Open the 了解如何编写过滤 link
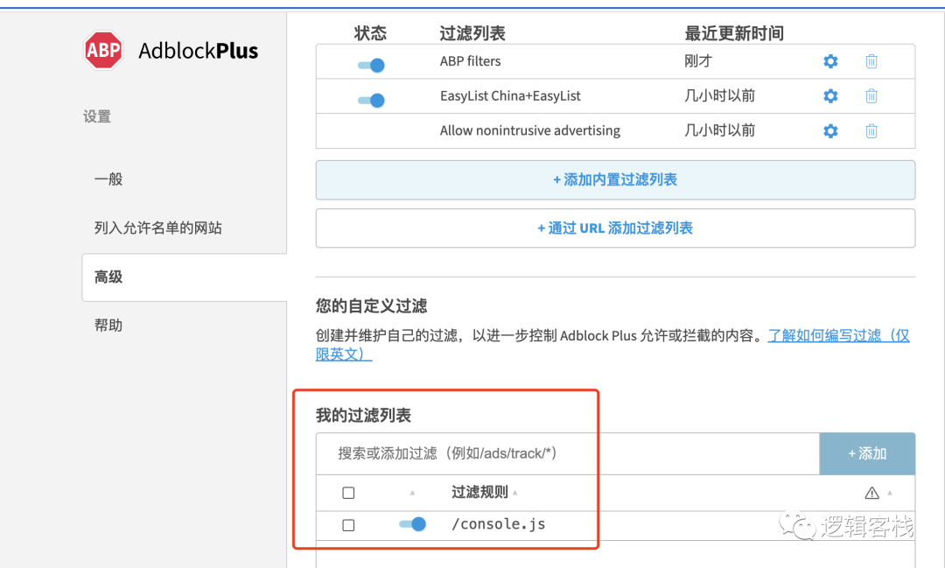This screenshot has height=568, width=945. tap(838, 336)
